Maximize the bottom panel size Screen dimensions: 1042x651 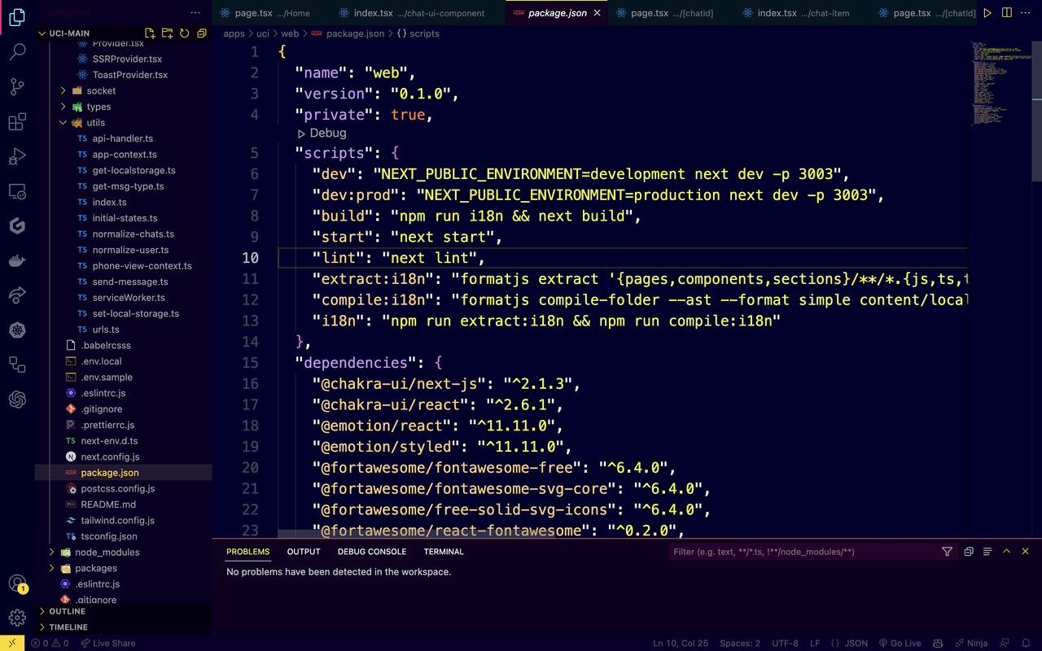click(x=1006, y=552)
